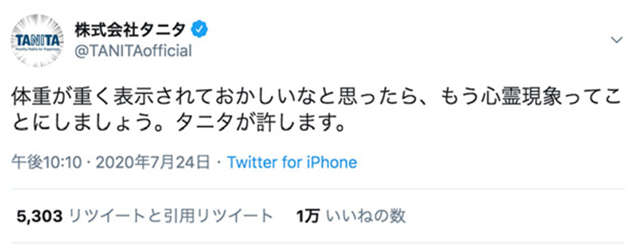The image size is (640, 248).
Task: Expand the tweet options chevron
Action: pos(616,40)
